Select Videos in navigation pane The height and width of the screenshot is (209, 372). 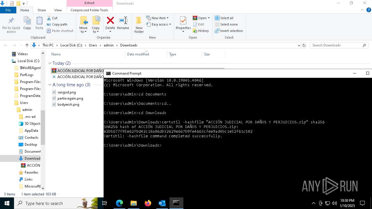click(23, 54)
